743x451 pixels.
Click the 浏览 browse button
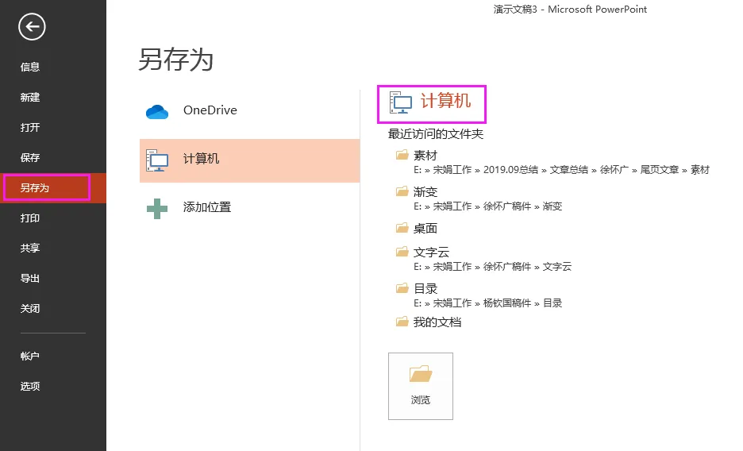[421, 386]
